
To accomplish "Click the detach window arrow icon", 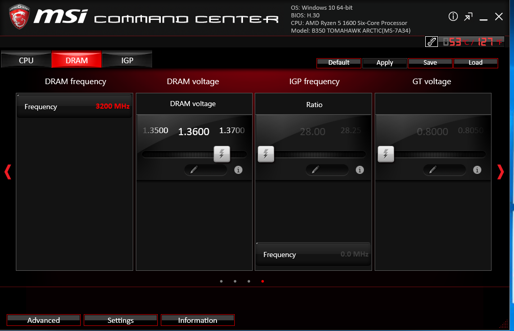I will pyautogui.click(x=468, y=17).
